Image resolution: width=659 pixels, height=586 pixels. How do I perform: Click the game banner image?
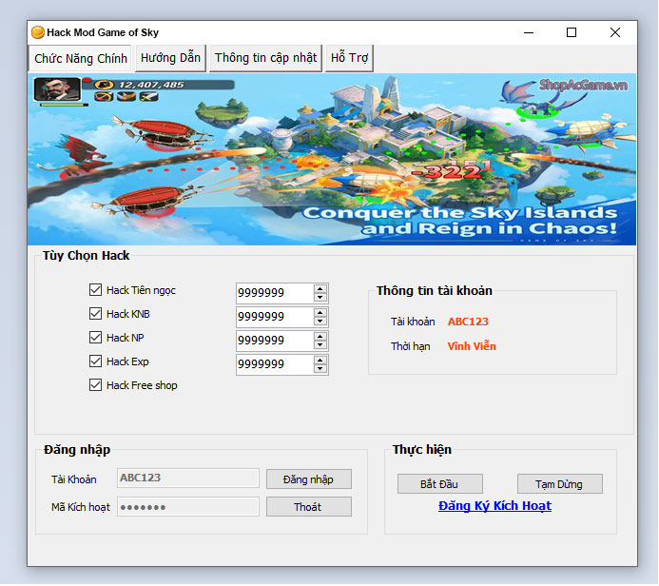[x=332, y=159]
